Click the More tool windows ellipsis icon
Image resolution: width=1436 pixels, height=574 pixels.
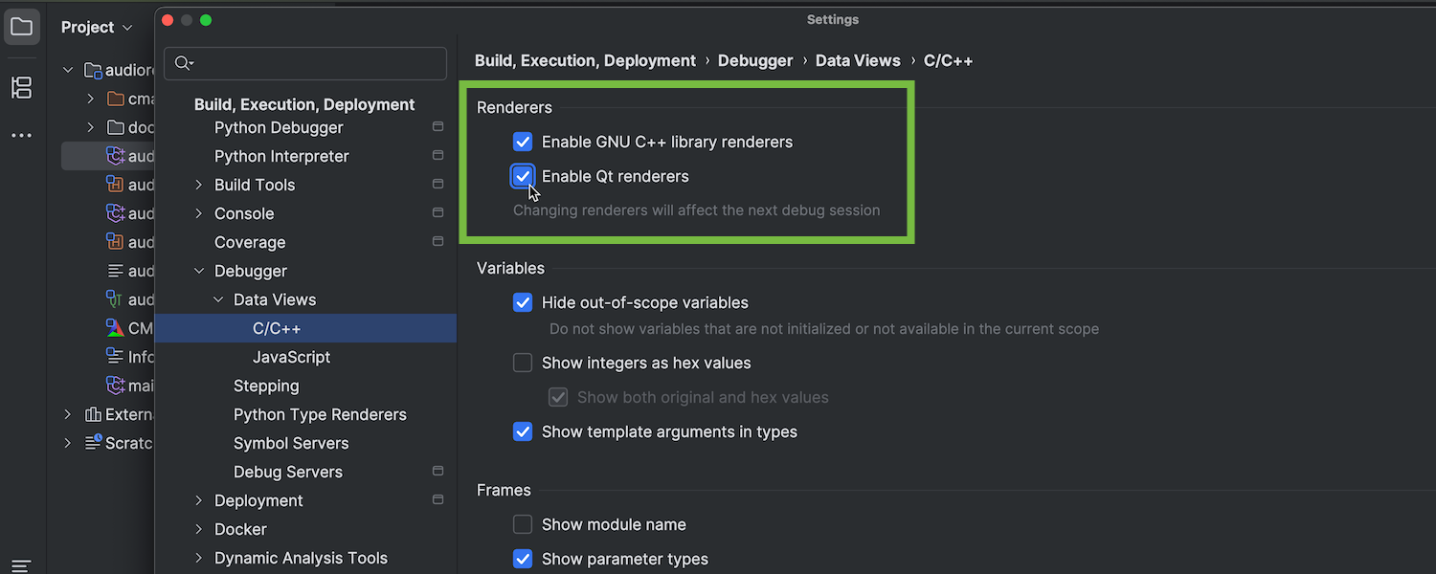click(x=22, y=136)
